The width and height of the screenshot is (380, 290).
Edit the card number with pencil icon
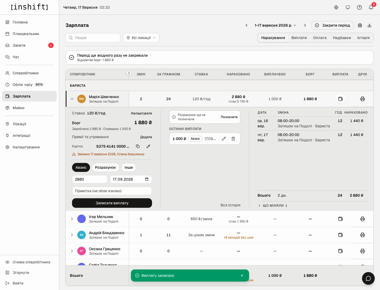tap(148, 146)
